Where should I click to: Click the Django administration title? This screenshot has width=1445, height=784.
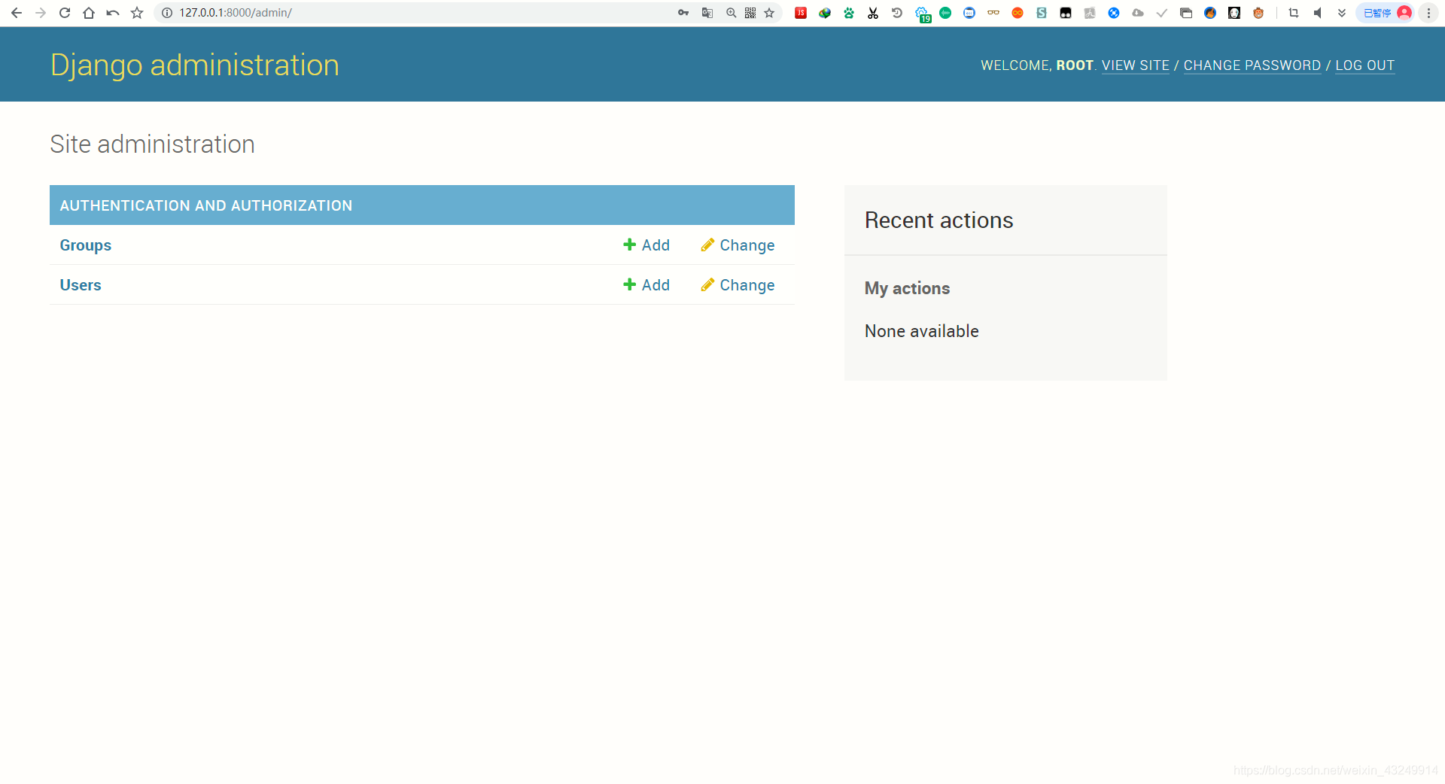pyautogui.click(x=195, y=65)
